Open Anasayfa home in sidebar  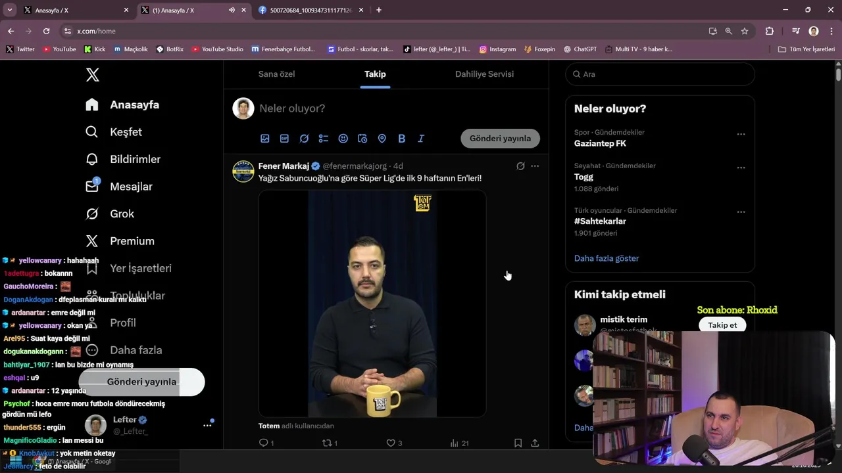click(122, 105)
